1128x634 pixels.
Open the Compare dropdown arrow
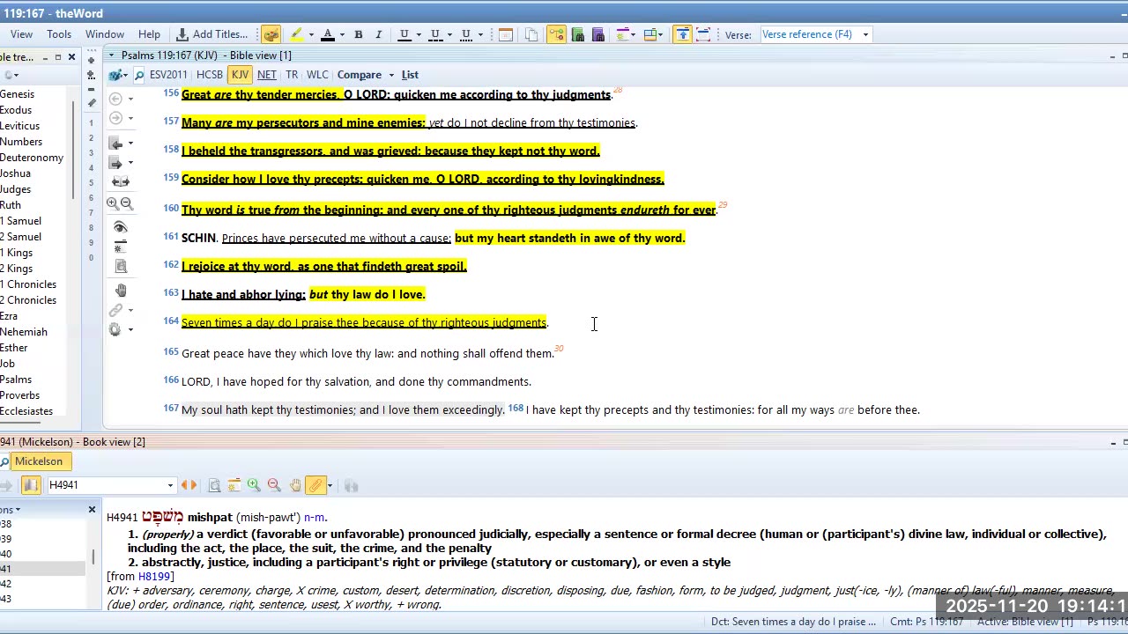coord(391,75)
